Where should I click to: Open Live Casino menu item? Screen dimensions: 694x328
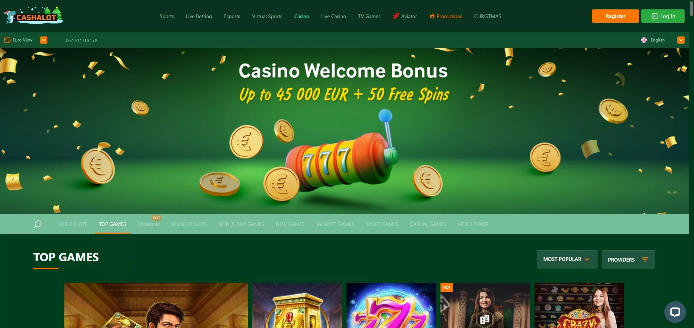pos(333,16)
